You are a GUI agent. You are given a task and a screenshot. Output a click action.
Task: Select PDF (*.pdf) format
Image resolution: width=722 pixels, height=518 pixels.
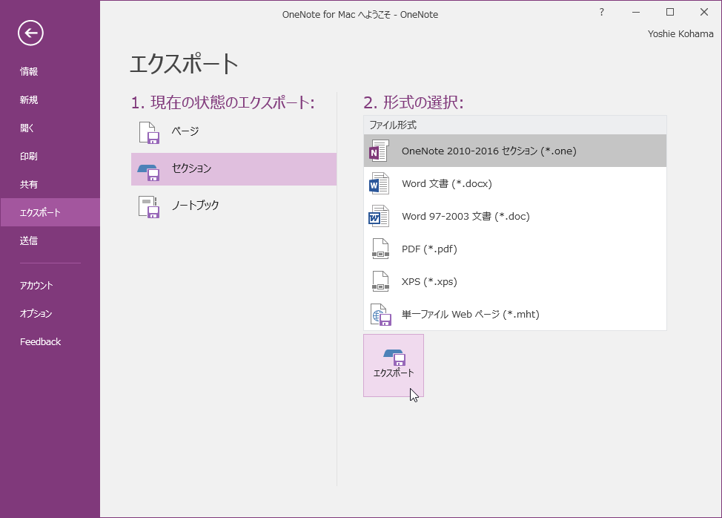[x=514, y=249]
